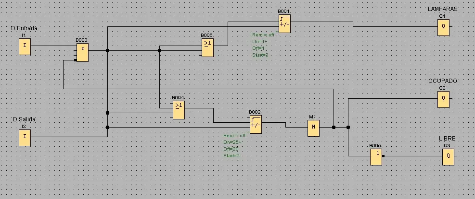The width and height of the screenshot is (475, 199).
Task: Select the B005 NOT inverter block
Action: (376, 157)
